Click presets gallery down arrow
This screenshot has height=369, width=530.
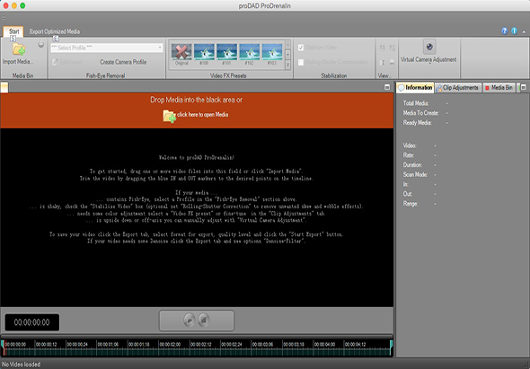click(287, 55)
